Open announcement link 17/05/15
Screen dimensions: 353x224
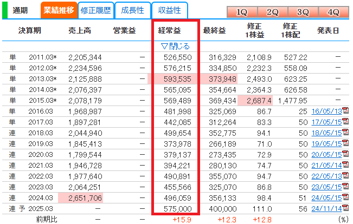(x=326, y=122)
